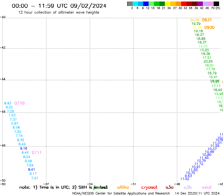Viewport: 223px width, 196px height.
Task: Select the 10.70 wave height value
Action: 190,173
